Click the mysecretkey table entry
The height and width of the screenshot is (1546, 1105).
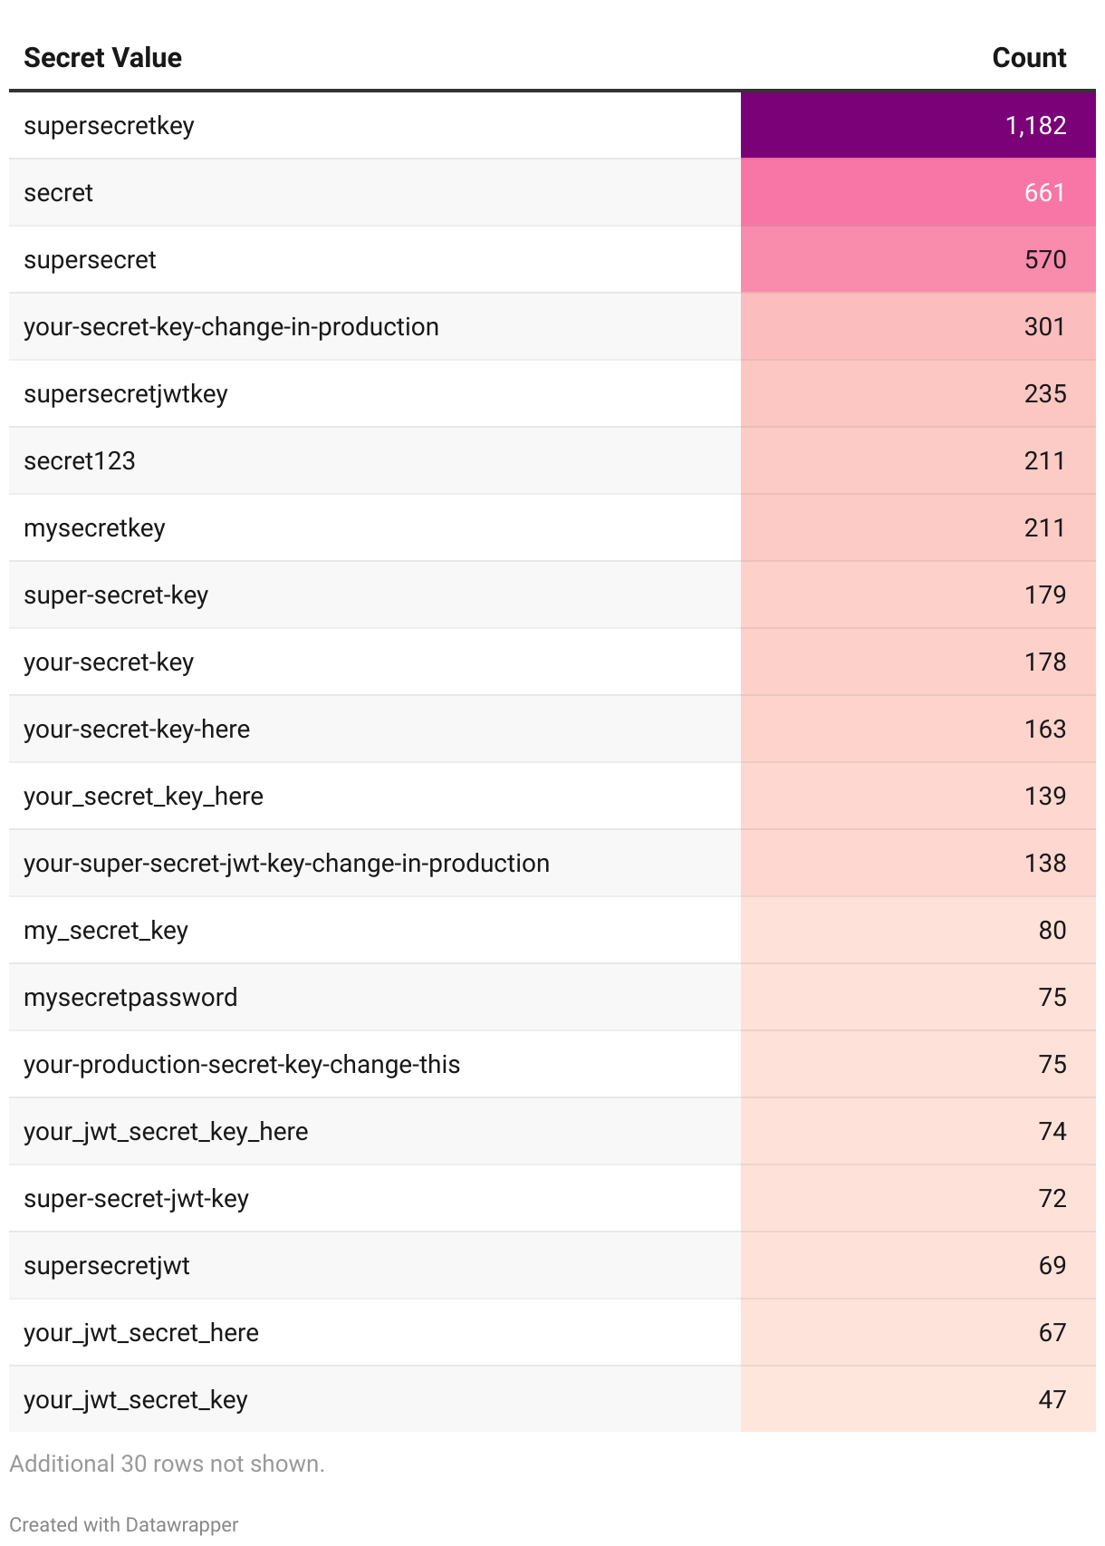(x=94, y=528)
